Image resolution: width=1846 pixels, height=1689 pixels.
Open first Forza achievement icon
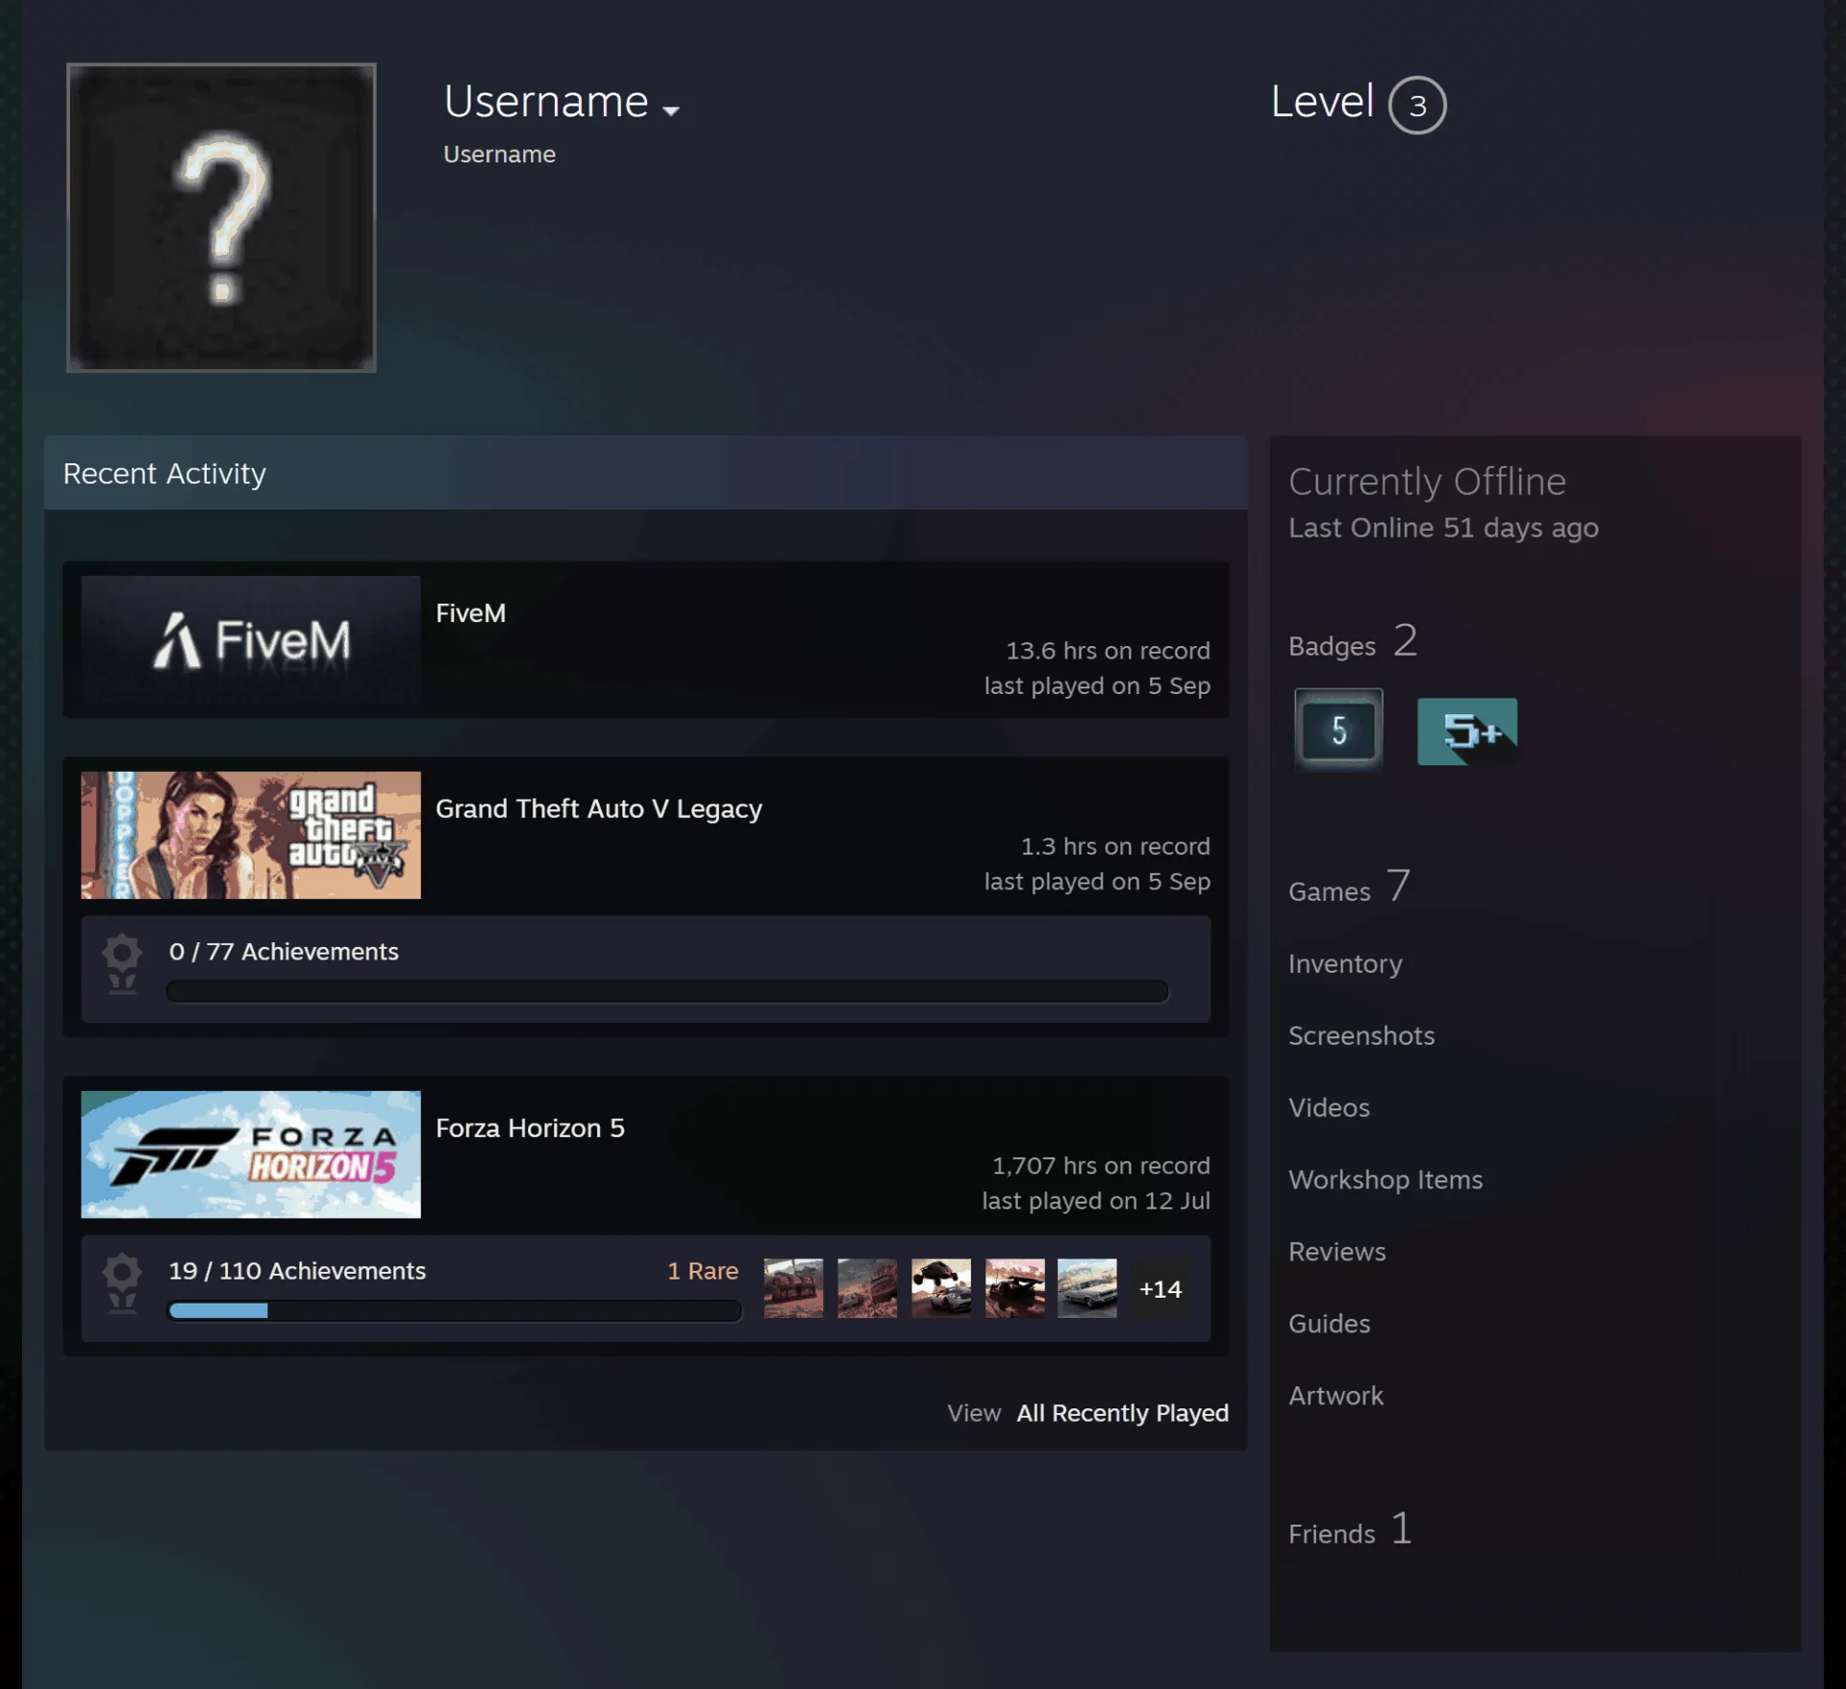[x=793, y=1288]
